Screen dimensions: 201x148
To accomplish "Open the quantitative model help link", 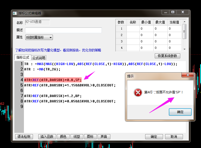I will pos(58,50).
